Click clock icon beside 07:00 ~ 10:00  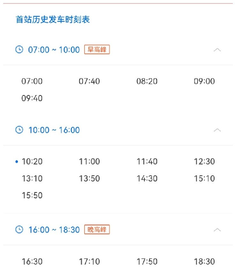click(19, 49)
